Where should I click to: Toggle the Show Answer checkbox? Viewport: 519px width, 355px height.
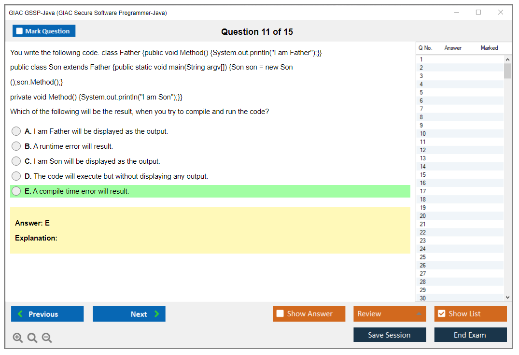(x=280, y=314)
